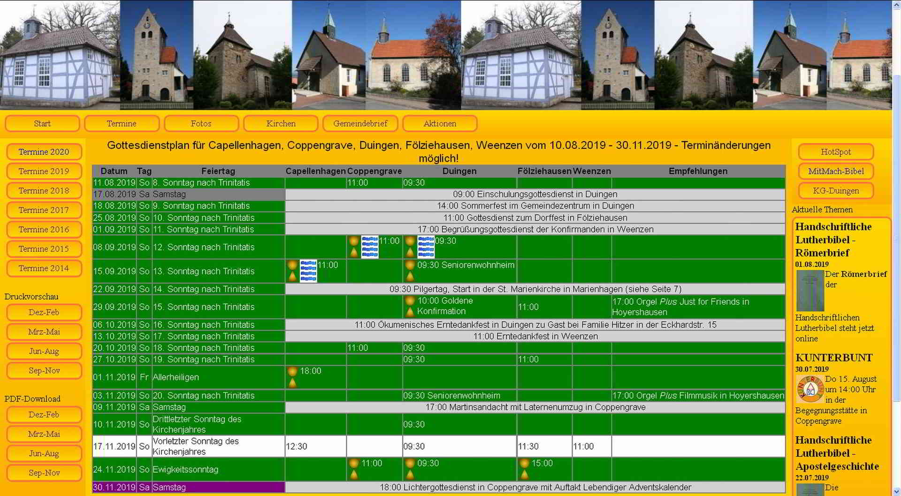Image resolution: width=901 pixels, height=496 pixels.
Task: Open the MitMach-Bibel link
Action: tap(835, 171)
